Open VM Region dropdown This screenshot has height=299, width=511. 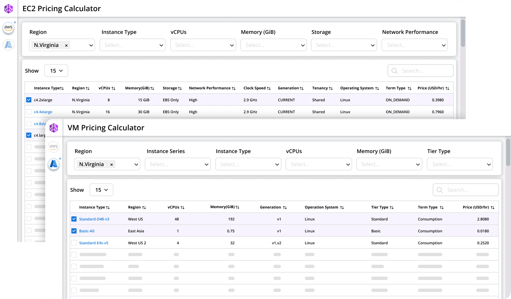click(x=107, y=164)
